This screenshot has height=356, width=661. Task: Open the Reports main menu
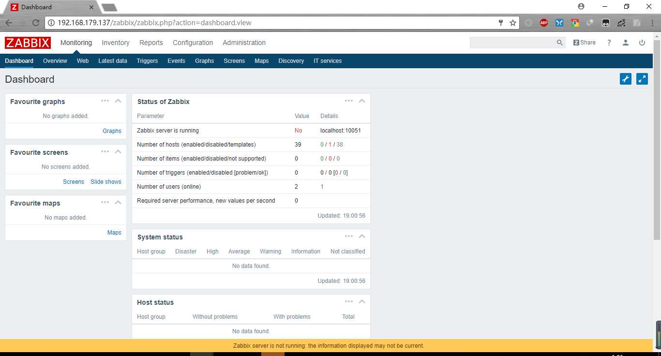click(151, 43)
